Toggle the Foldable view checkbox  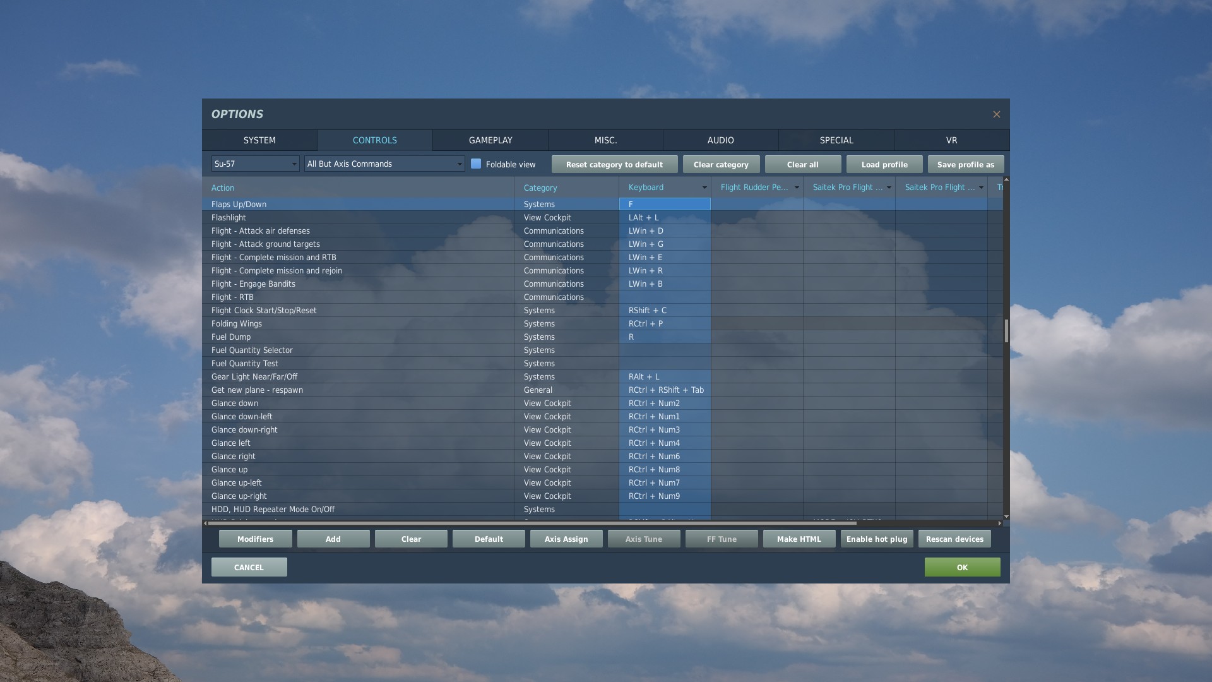click(x=476, y=164)
